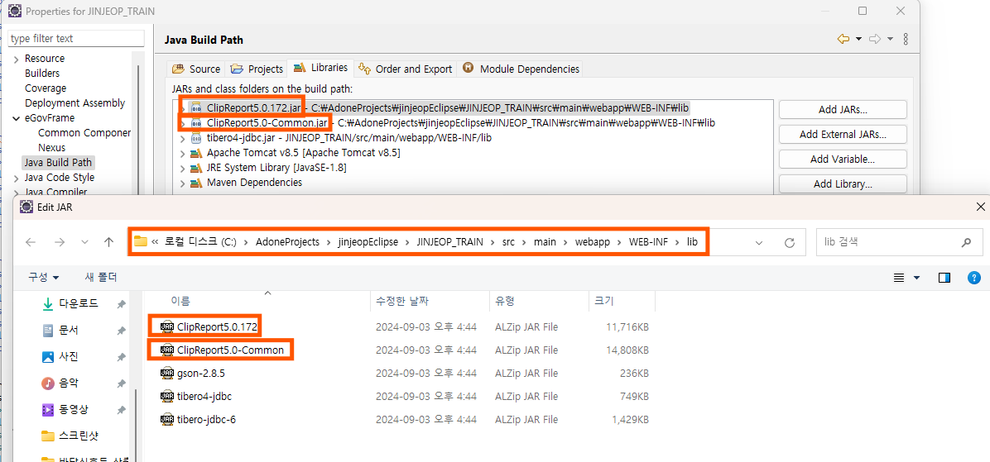Click the Add JARs... button
This screenshot has width=990, height=462.
point(843,110)
